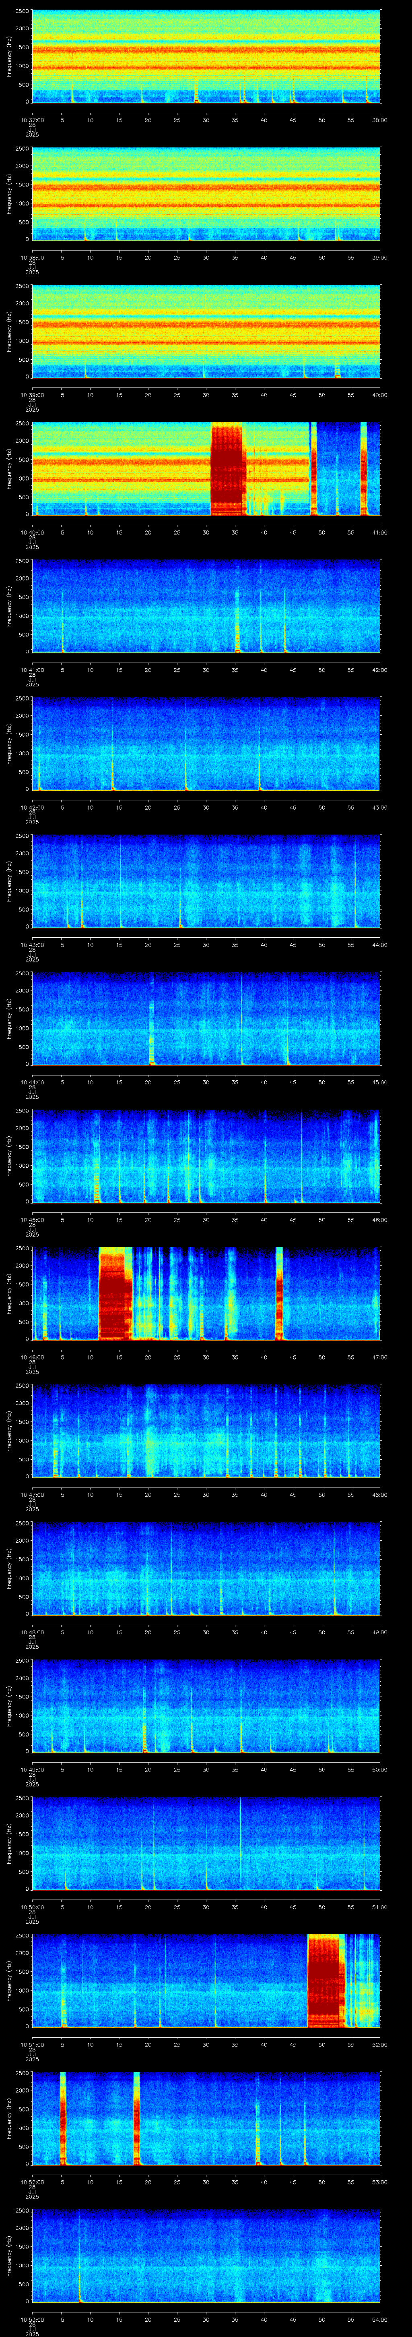
Task: Click the wide red burst in the 10:40:00 spectrogram
Action: [x=228, y=469]
